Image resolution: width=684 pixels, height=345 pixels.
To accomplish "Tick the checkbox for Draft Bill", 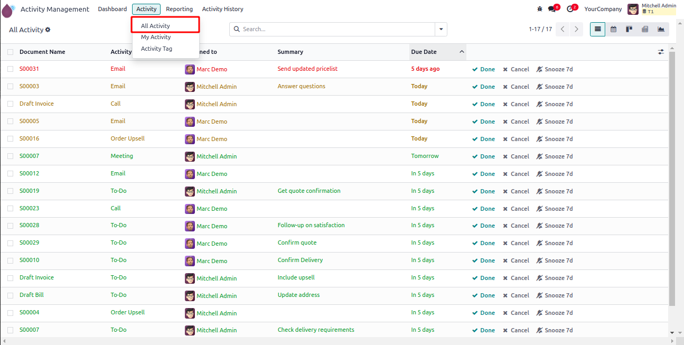I will [11, 295].
